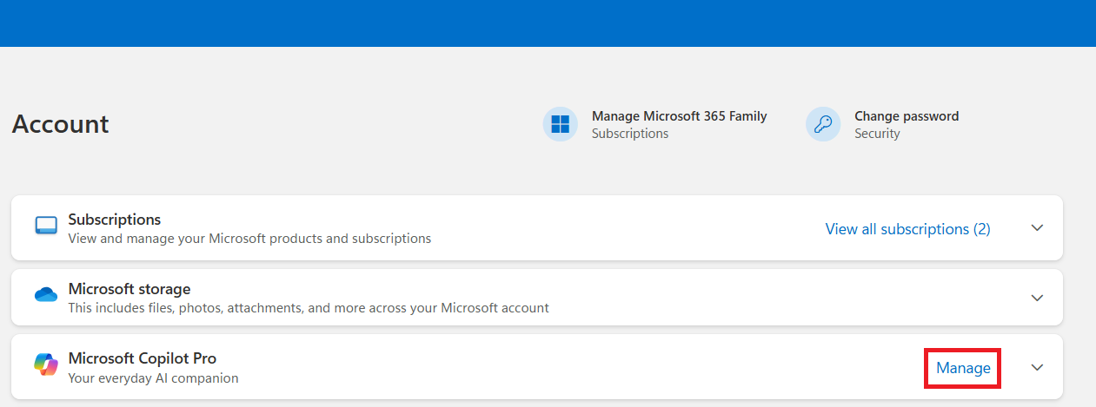
Task: Open View all subscriptions (2) link
Action: [x=907, y=229]
